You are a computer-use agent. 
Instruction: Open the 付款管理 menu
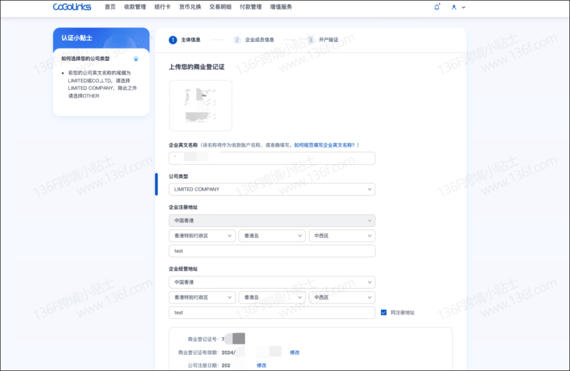coord(250,7)
